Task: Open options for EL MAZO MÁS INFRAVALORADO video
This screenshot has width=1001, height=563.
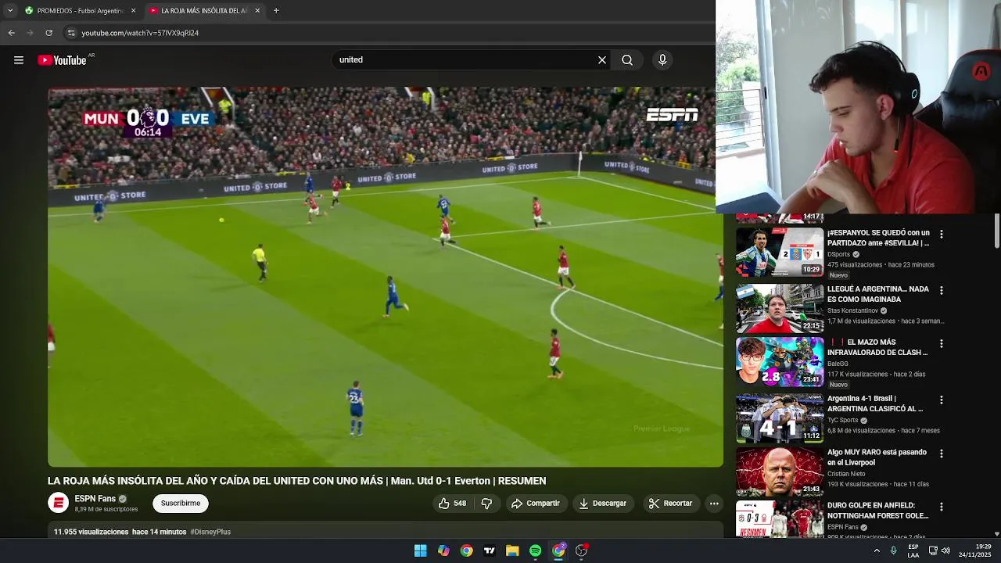Action: point(941,343)
